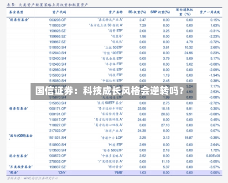Click asset code '512980.SH'
The height and width of the screenshot is (183, 228).
(57, 70)
